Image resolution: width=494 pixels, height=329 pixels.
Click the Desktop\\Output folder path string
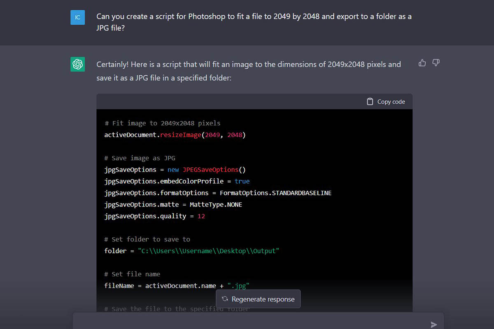[x=208, y=251]
